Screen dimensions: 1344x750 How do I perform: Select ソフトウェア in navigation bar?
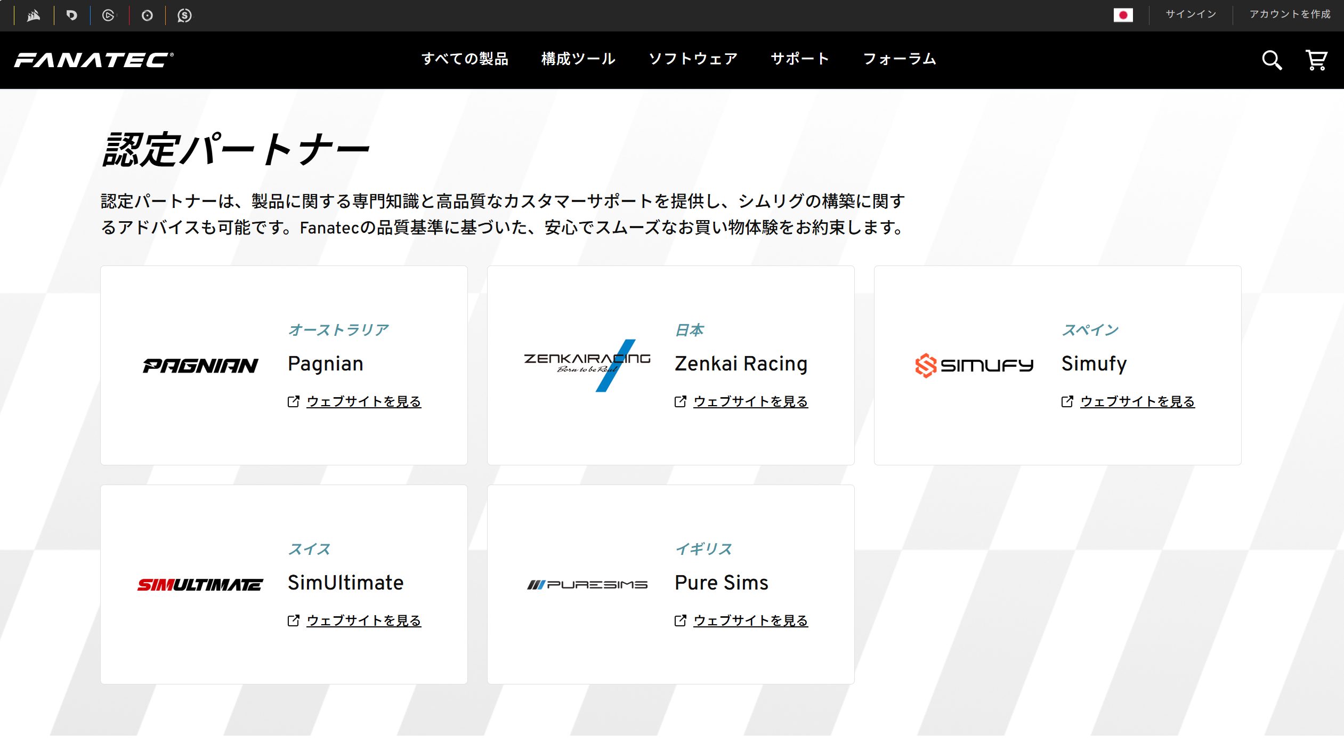pos(693,59)
